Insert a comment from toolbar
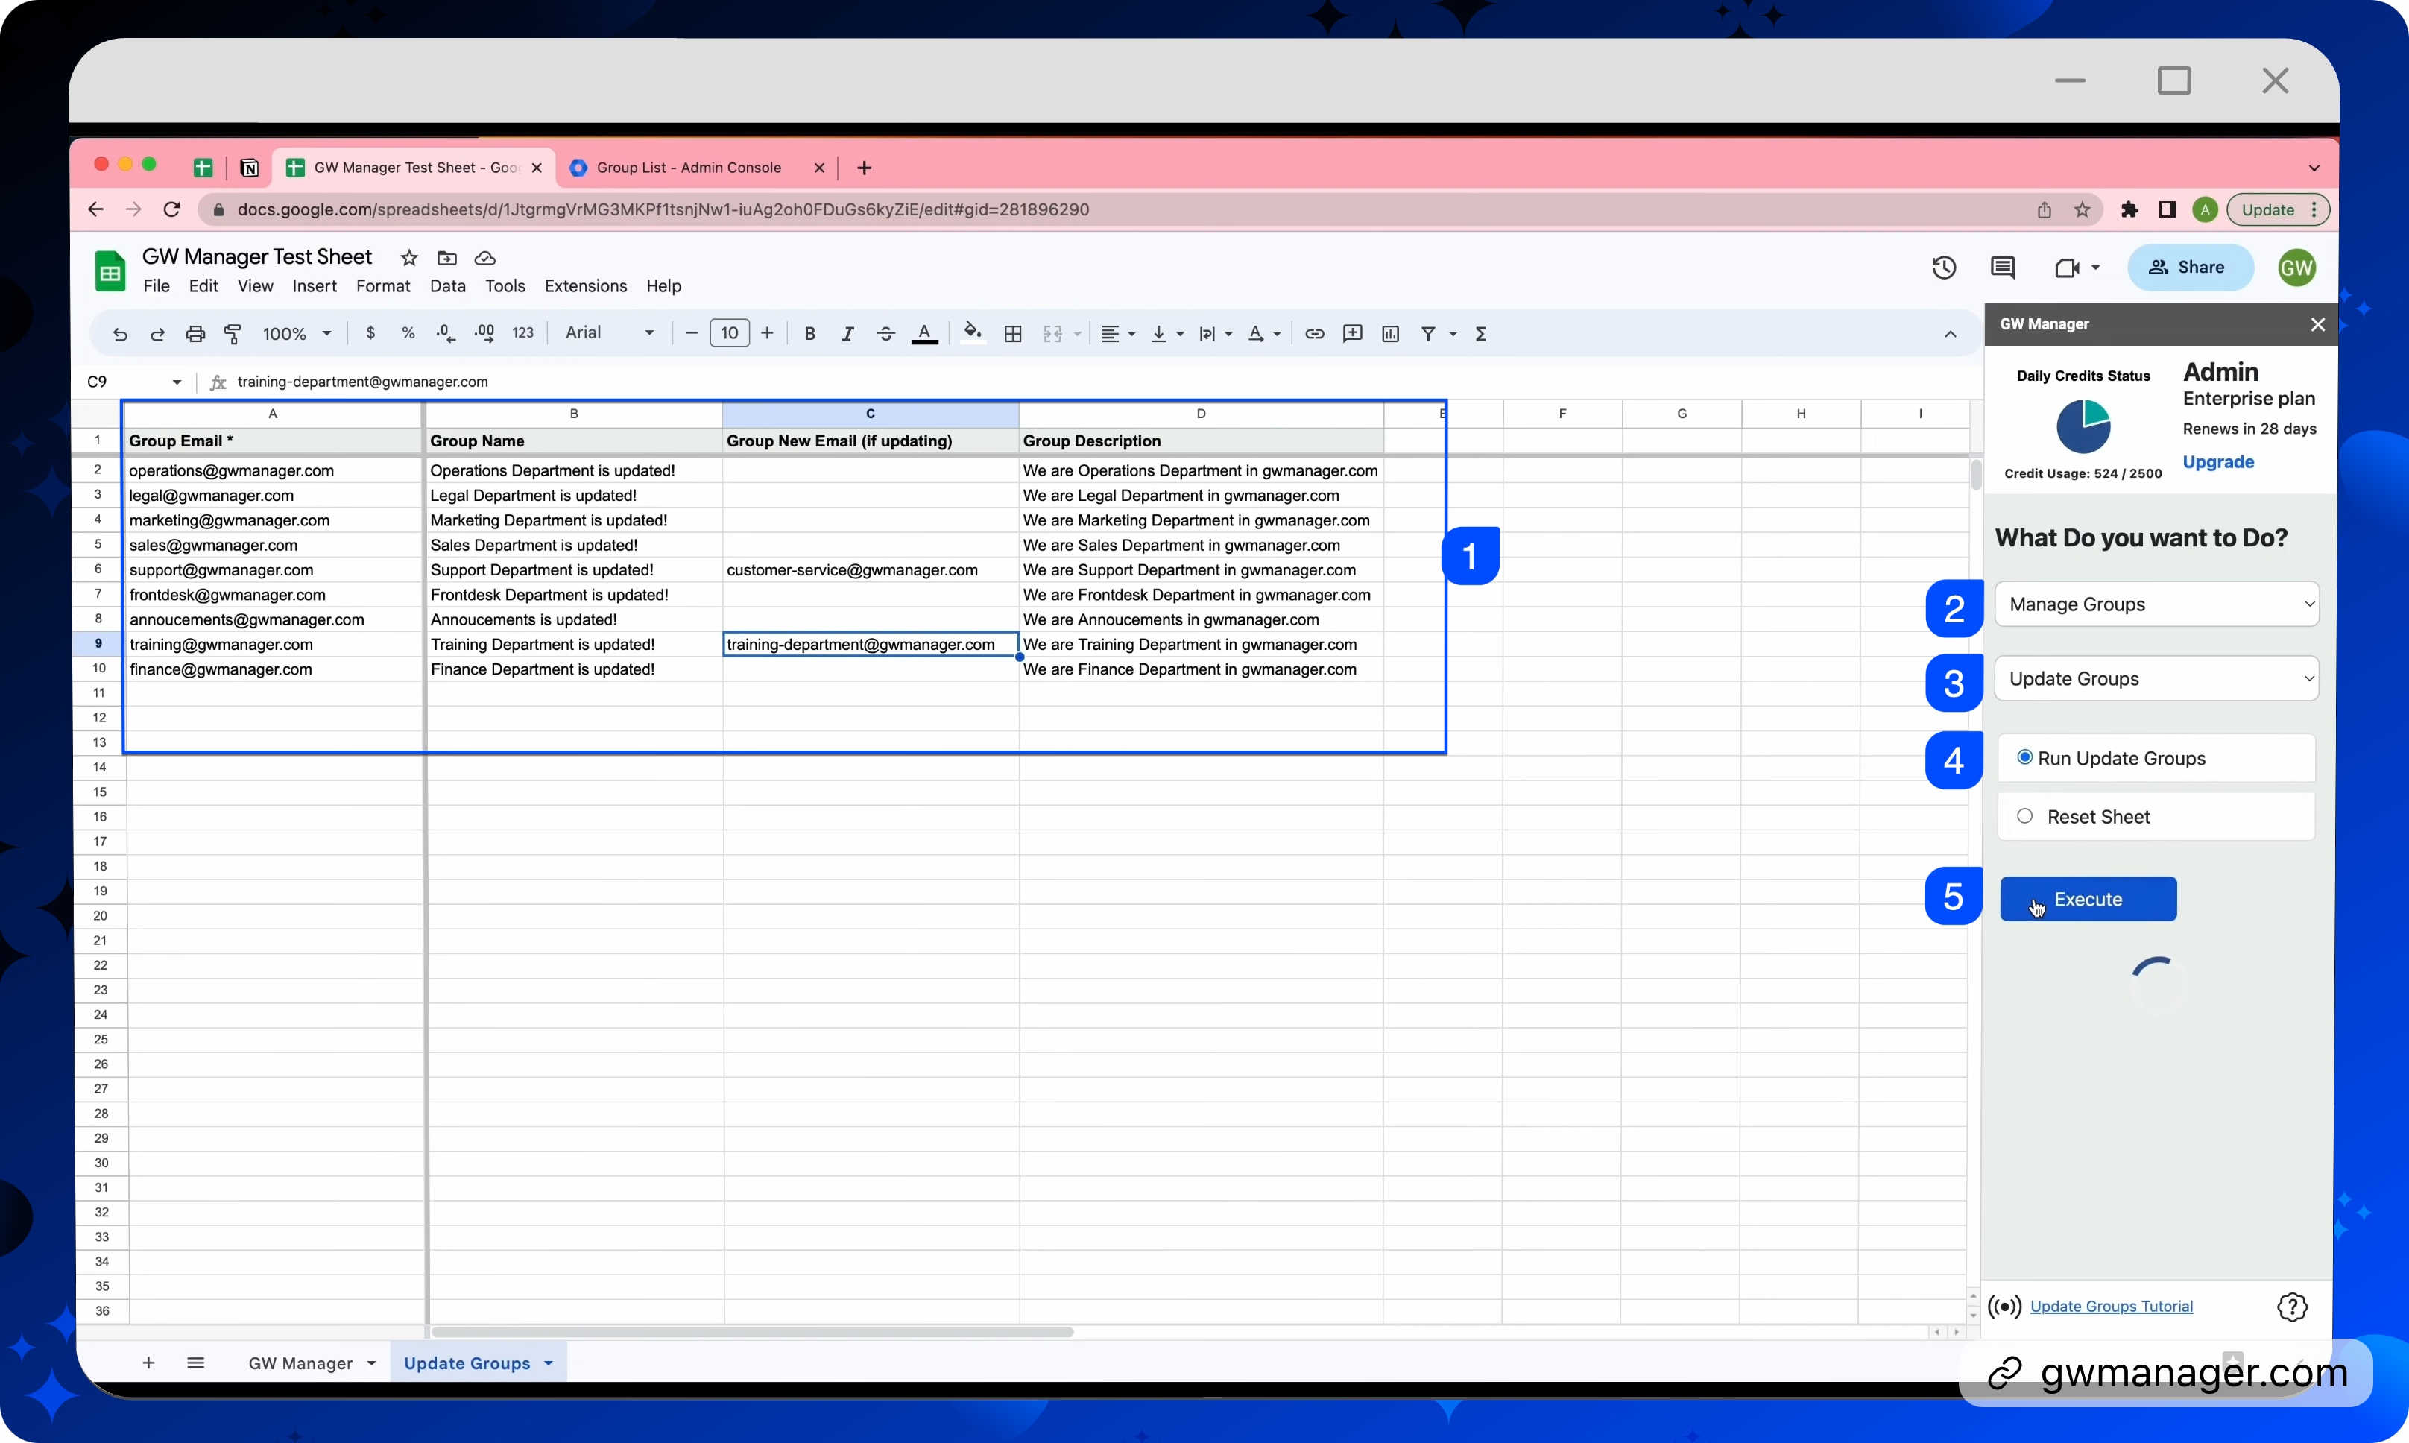This screenshot has width=2409, height=1443. 1352,333
